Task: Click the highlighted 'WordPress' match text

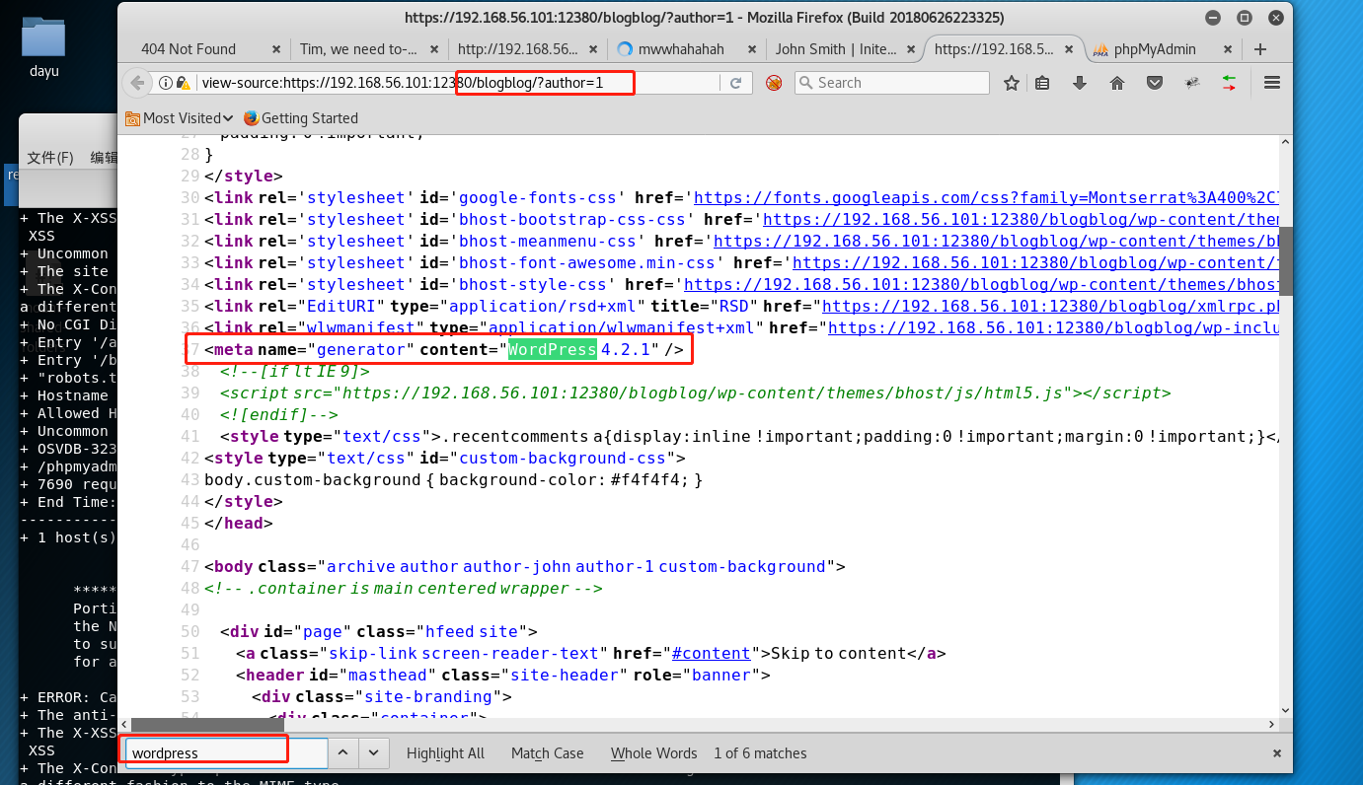Action: 553,349
